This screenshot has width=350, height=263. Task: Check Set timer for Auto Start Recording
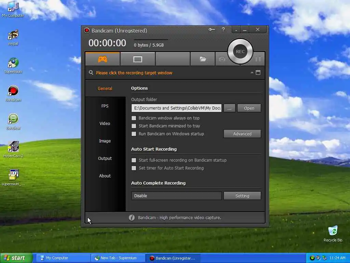click(134, 168)
